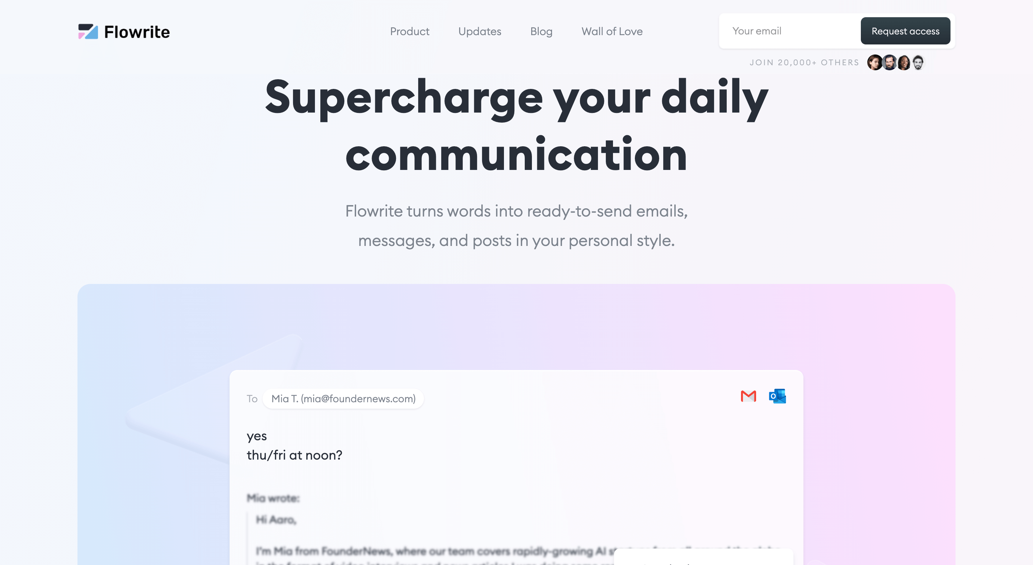The image size is (1033, 565).
Task: Click the fourth user avatar icon
Action: coord(919,62)
